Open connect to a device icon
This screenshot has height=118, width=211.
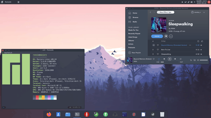point(194,60)
